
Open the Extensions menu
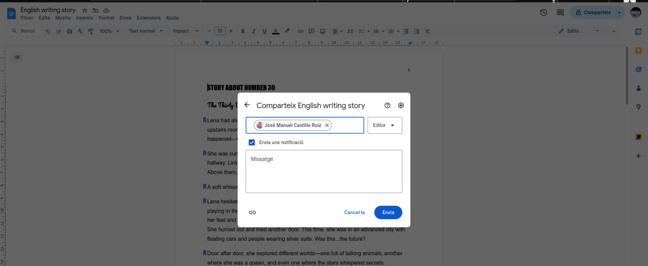pos(149,18)
